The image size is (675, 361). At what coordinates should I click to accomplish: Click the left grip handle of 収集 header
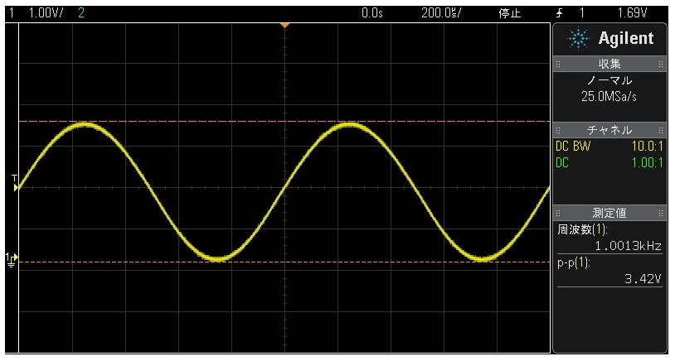coord(558,64)
